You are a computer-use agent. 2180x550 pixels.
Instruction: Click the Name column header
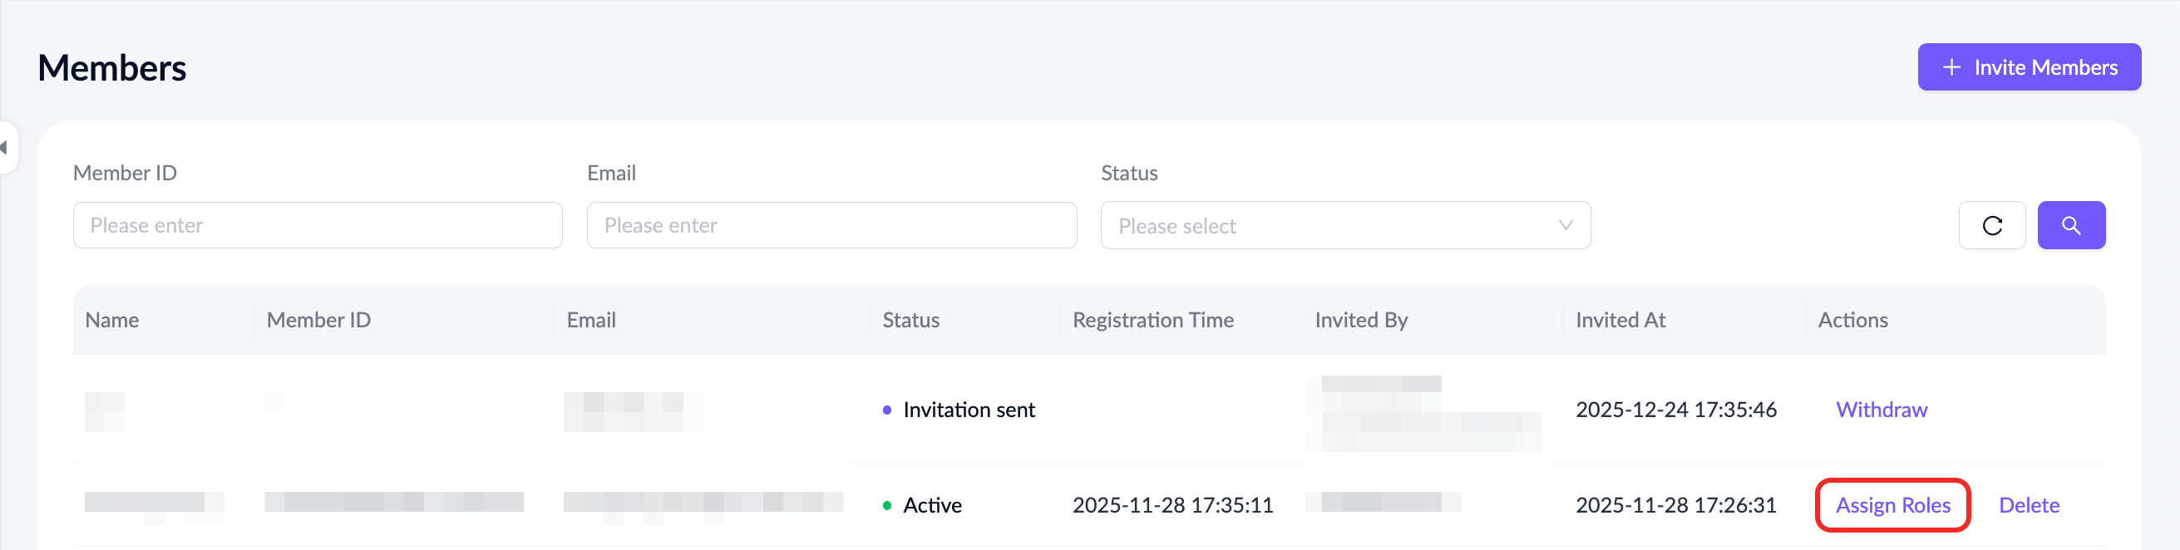point(112,320)
